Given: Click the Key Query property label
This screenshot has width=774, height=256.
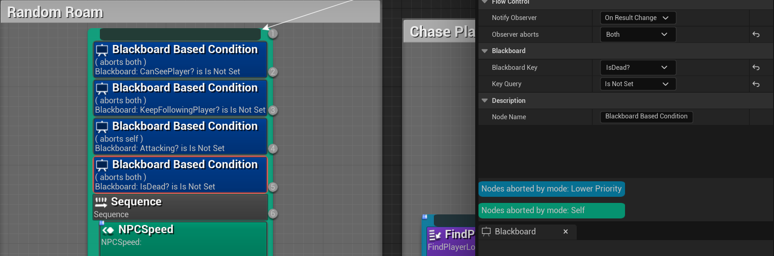Looking at the screenshot, I should tap(506, 84).
